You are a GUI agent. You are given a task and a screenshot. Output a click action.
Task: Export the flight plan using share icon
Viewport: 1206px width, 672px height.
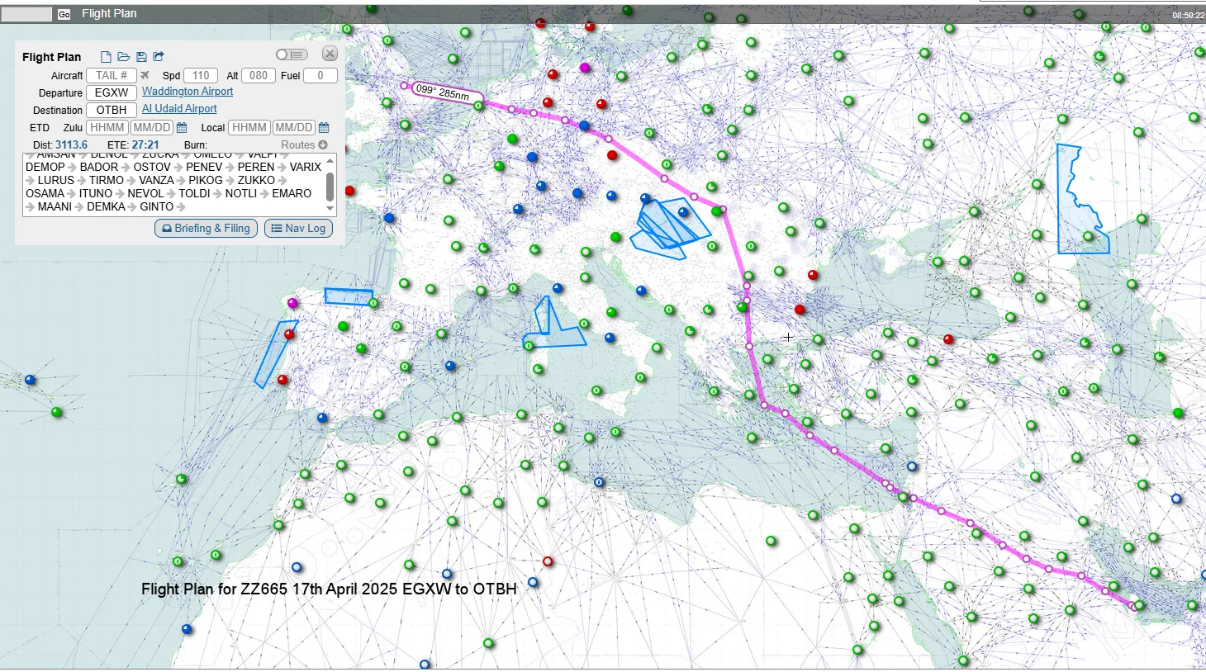point(159,56)
